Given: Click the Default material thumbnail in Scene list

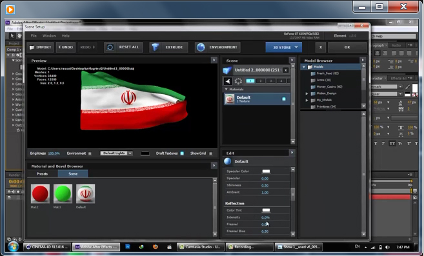Looking at the screenshot, I should tap(230, 99).
